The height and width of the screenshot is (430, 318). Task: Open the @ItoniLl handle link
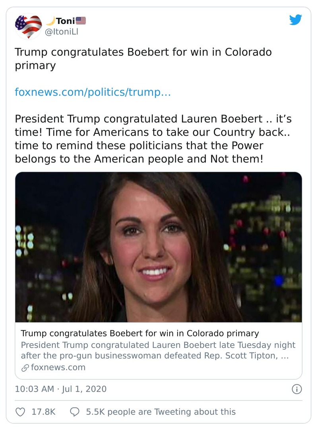62,32
